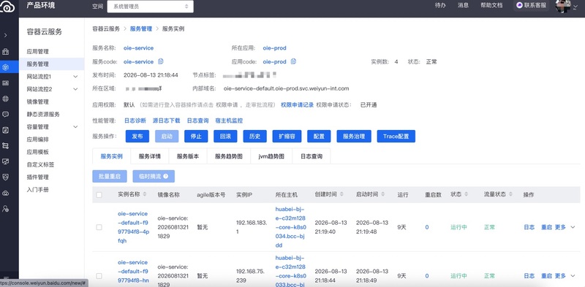Copy the 应用code value with its copy icon
The image size is (585, 287).
293,61
